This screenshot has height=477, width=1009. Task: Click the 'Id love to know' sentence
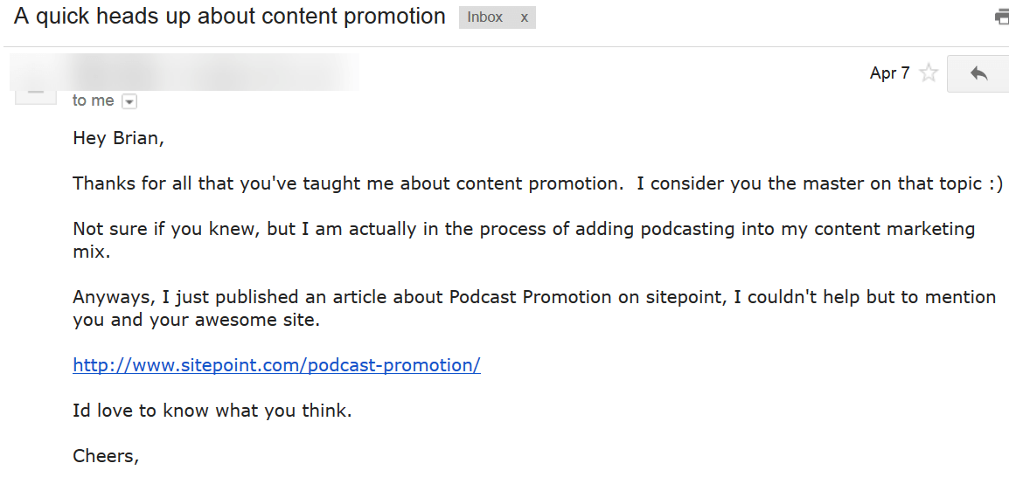click(x=212, y=411)
